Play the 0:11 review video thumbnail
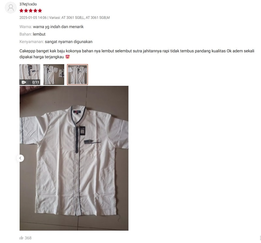 point(30,75)
